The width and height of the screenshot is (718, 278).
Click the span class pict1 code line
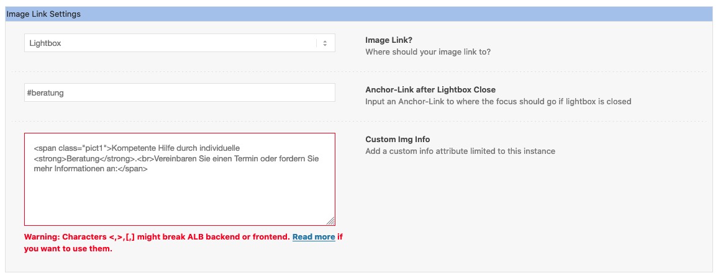pos(137,148)
